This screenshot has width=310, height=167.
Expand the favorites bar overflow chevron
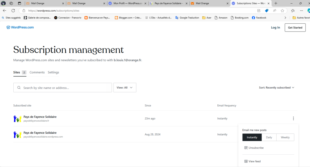(x=285, y=18)
